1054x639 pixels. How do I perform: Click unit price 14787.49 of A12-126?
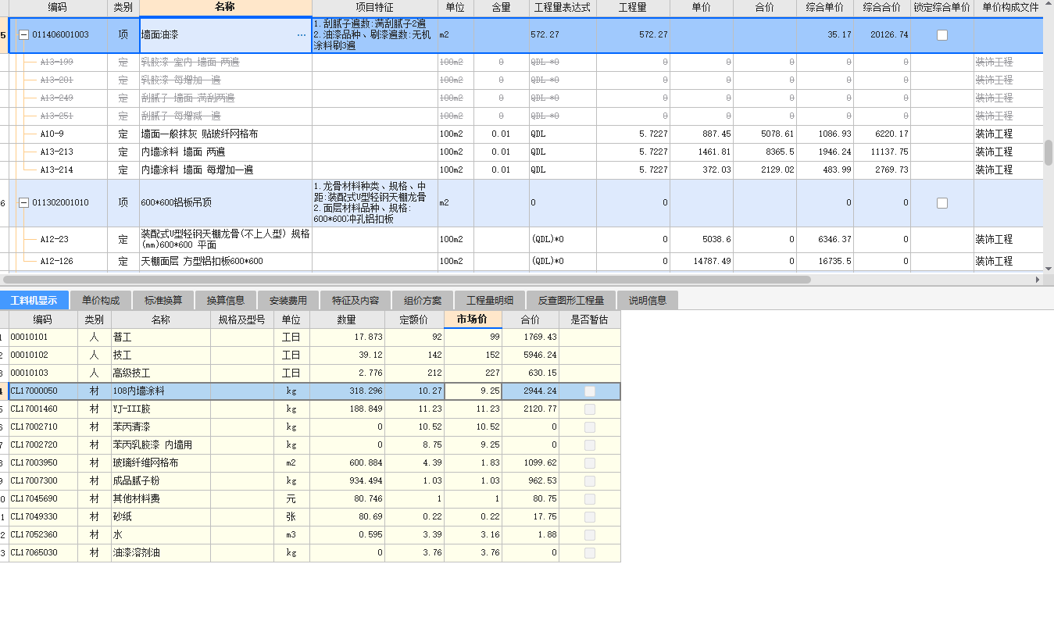[702, 262]
